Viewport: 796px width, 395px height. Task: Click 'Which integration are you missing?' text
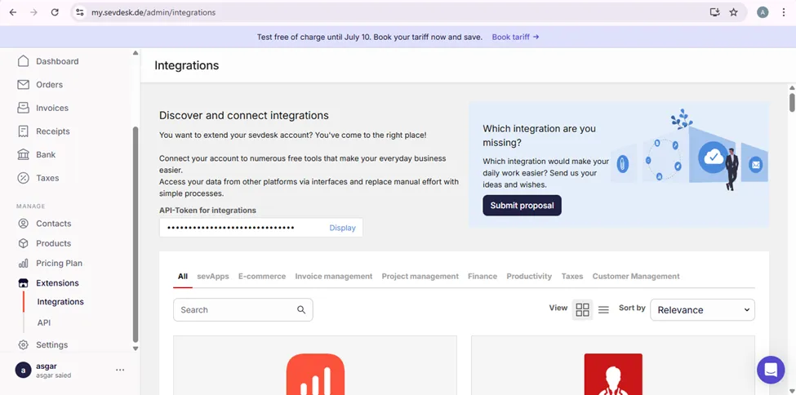[x=539, y=135]
